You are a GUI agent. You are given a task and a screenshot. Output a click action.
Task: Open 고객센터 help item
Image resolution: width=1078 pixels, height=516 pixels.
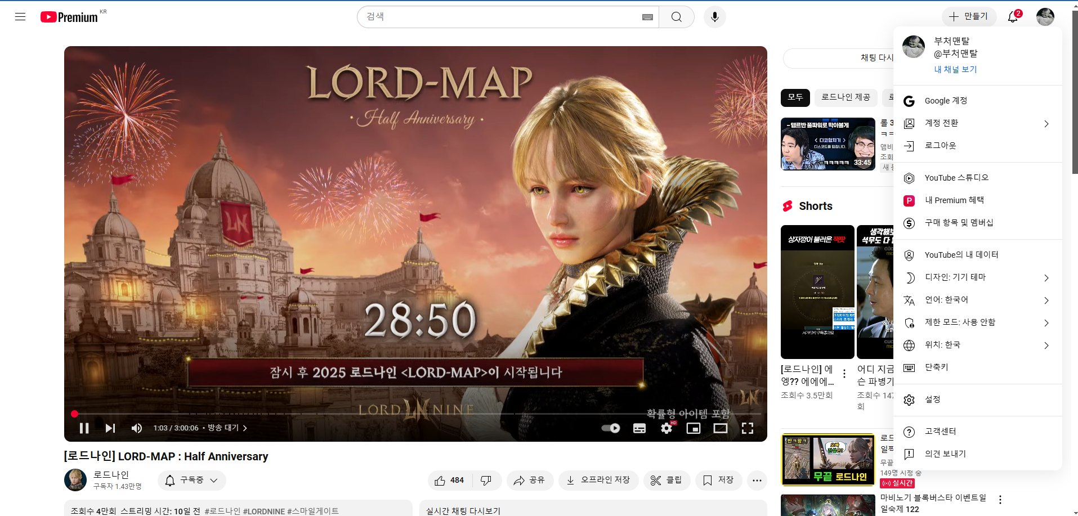pos(978,432)
